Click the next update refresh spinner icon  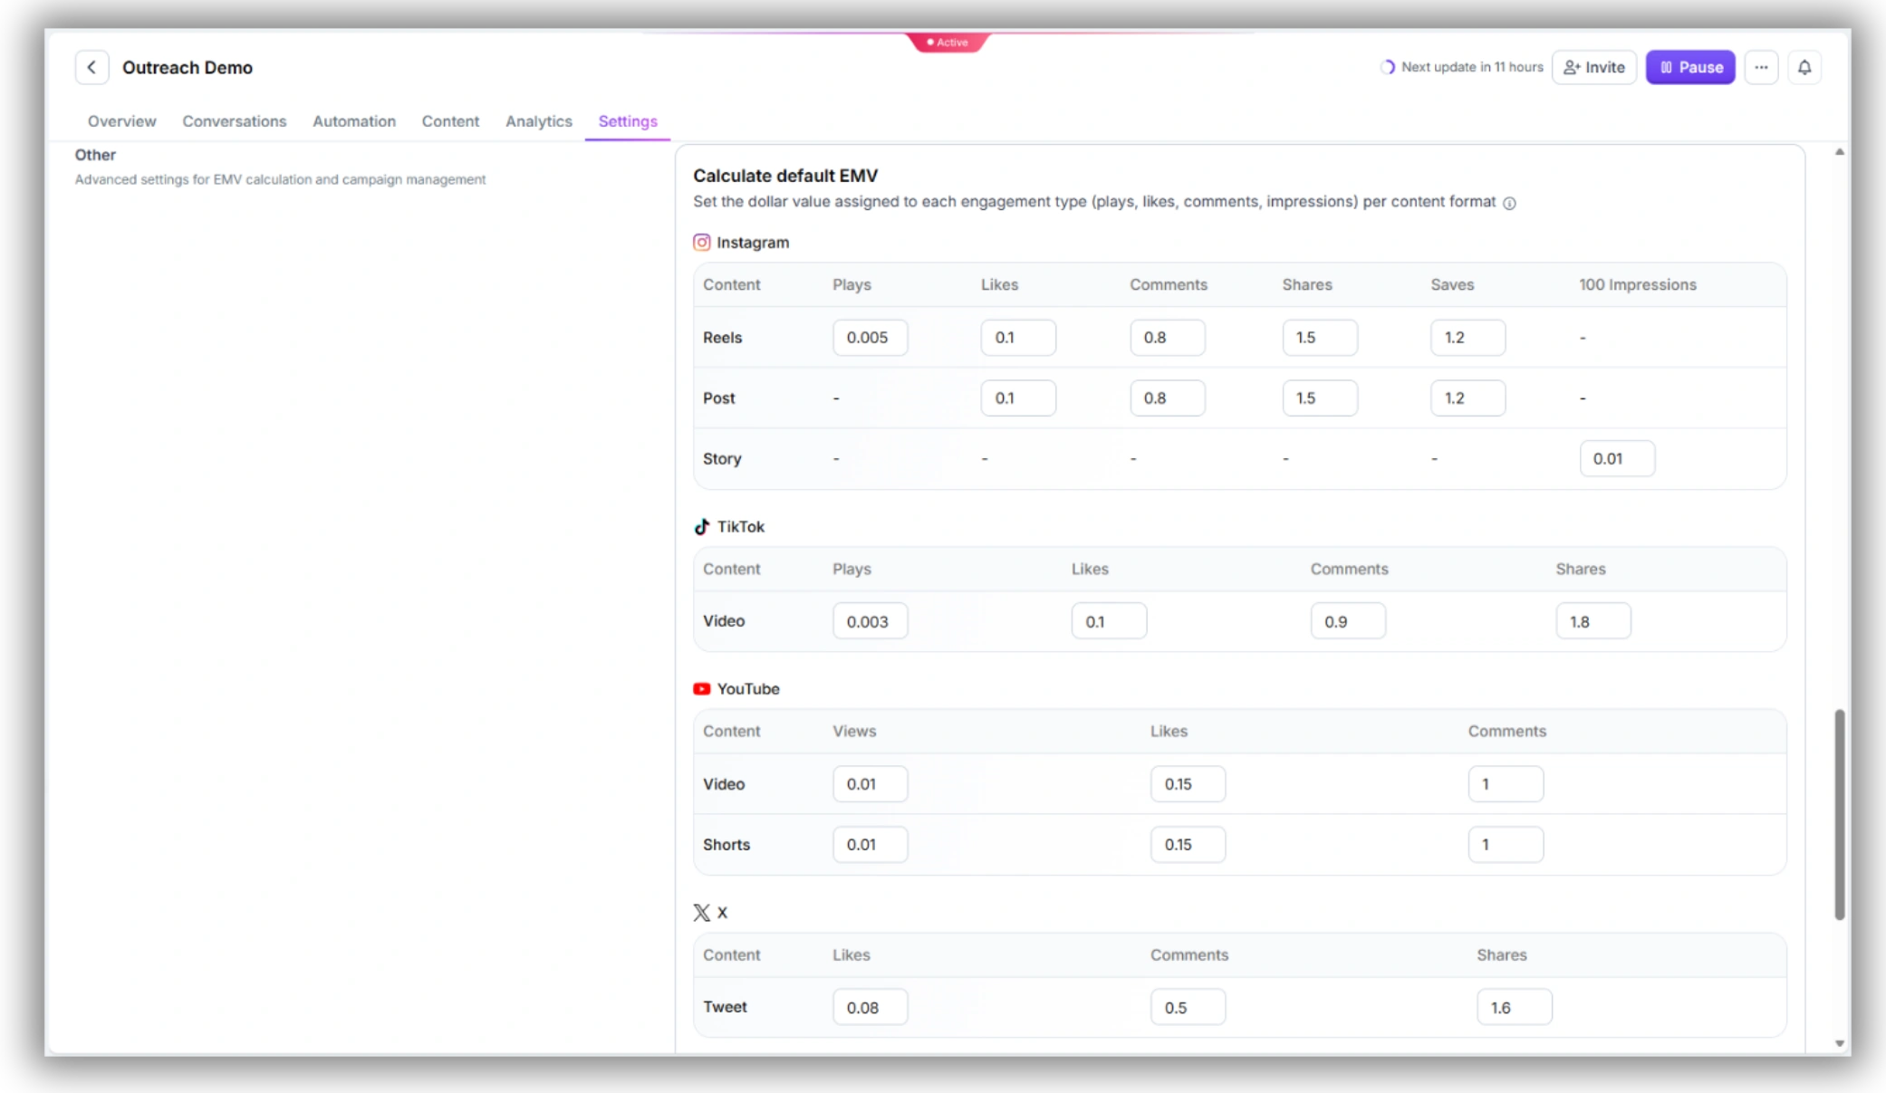tap(1388, 67)
